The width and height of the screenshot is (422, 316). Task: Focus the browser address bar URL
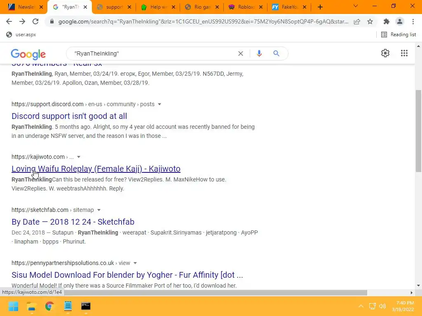click(203, 21)
